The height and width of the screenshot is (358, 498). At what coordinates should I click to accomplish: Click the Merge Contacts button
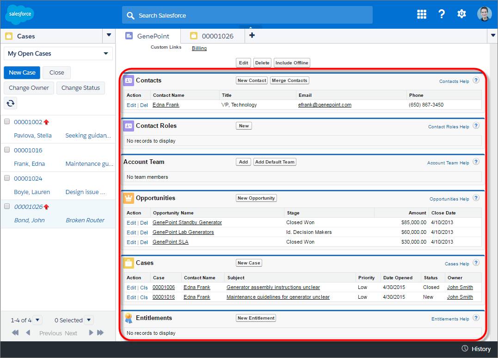point(289,81)
